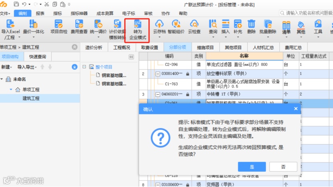
Task: Open the 导入导出 dropdown
Action: (x=27, y=67)
